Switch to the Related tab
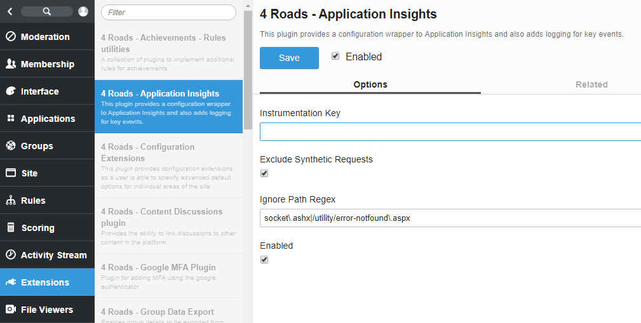Image resolution: width=641 pixels, height=323 pixels. 591,84
